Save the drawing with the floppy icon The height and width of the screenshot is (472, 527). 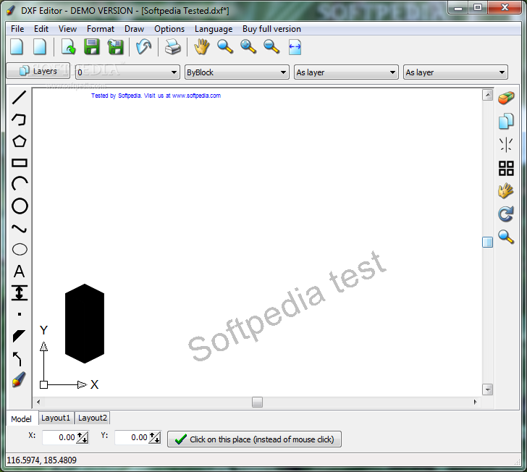[92, 47]
